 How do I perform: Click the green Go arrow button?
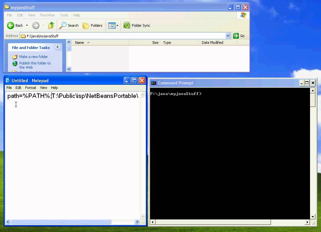[236, 36]
